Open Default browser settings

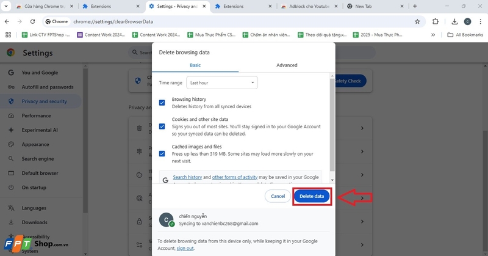[40, 173]
